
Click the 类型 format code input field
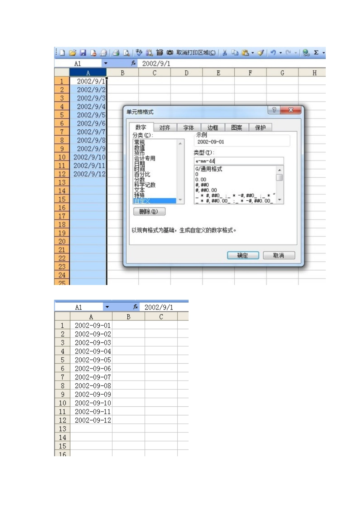tap(238, 161)
